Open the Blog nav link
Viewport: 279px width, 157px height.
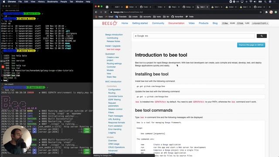pyautogui.click(x=215, y=23)
